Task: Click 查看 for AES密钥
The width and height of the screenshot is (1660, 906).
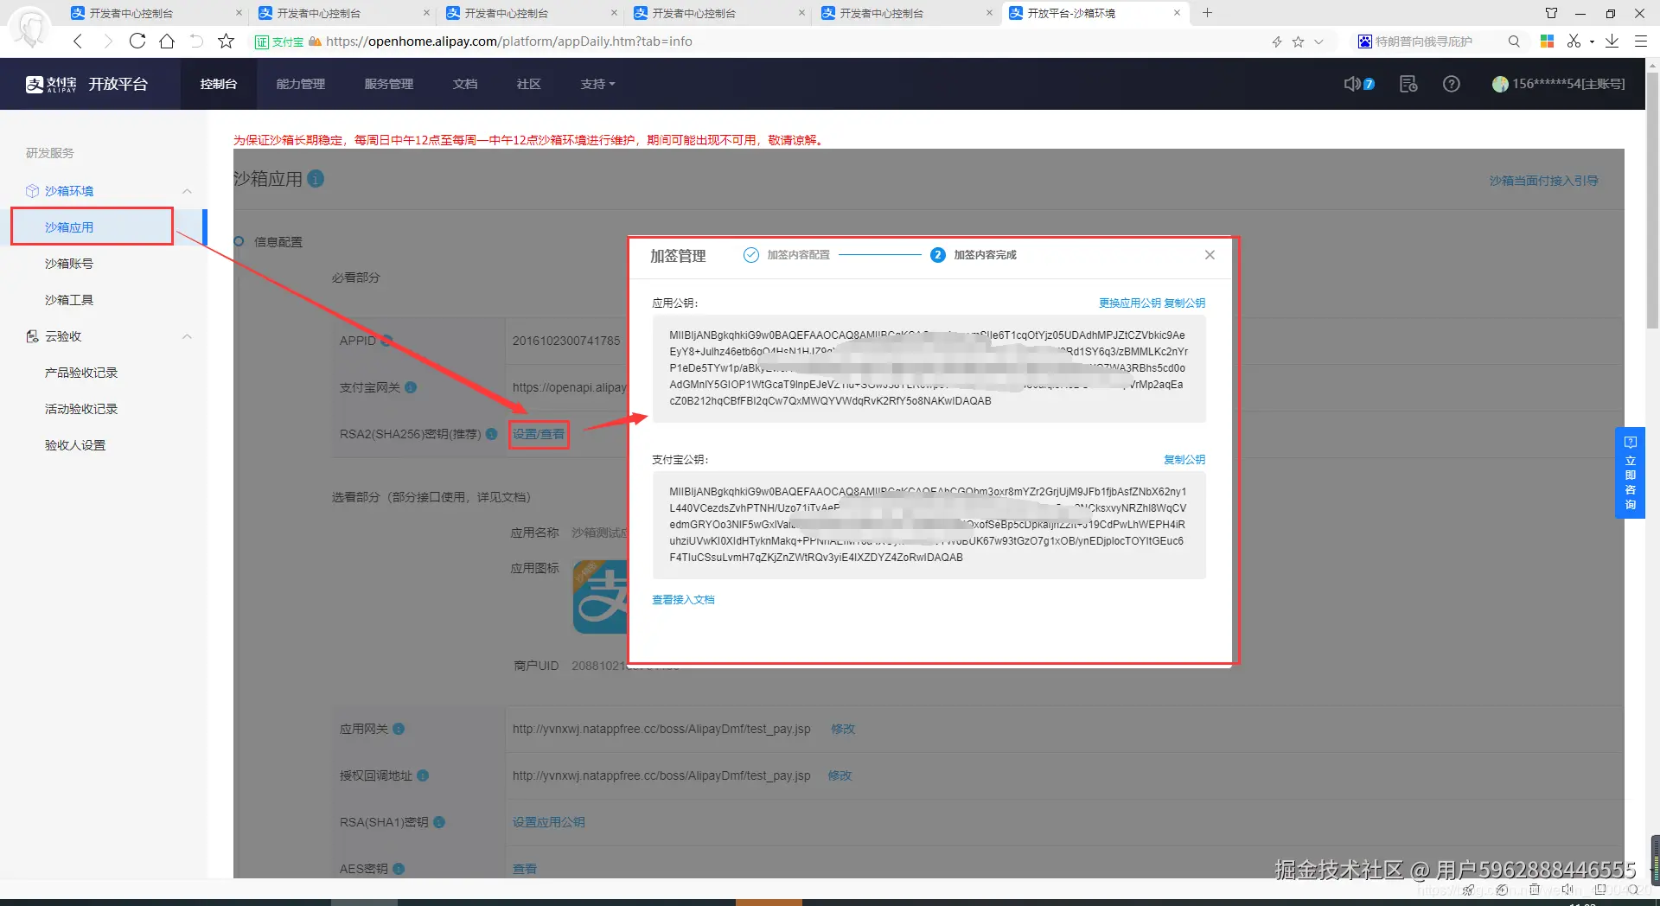Action: [525, 869]
